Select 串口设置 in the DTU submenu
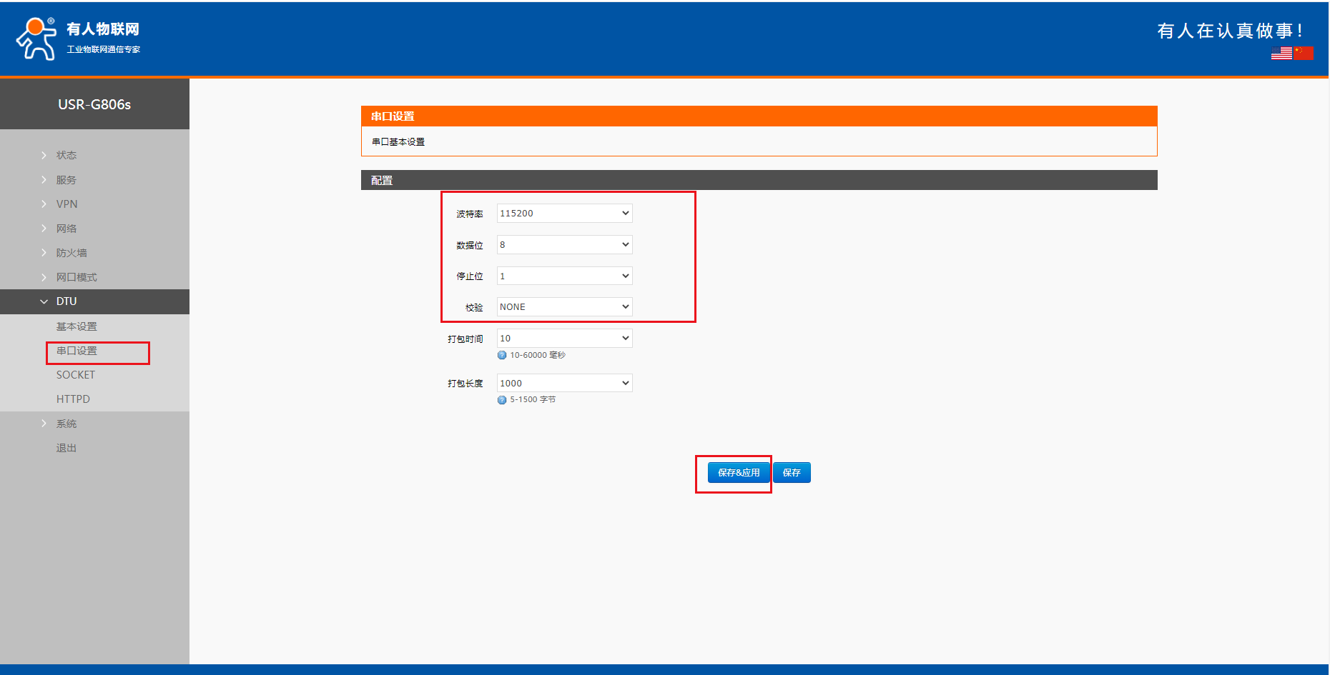The width and height of the screenshot is (1330, 675). click(77, 351)
